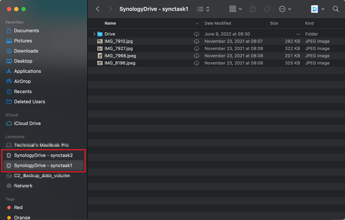Click the synctask1 Synology Drive icon
Screen dimensions: 345x220
click(x=9, y=165)
